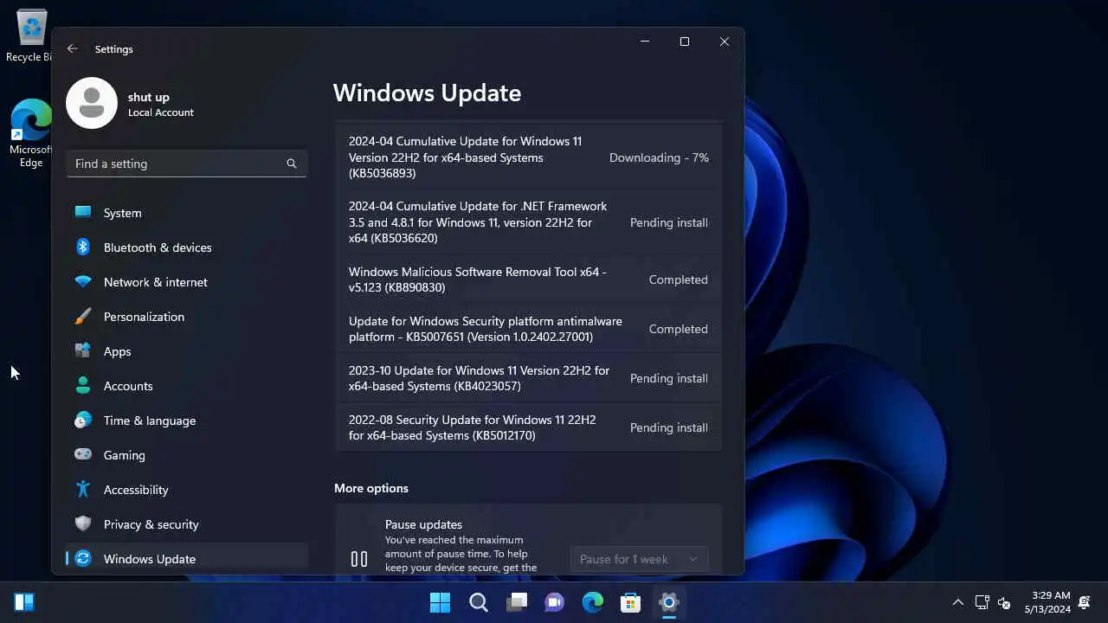Screen dimensions: 1108x623
Task: Open Accessibility settings
Action: tap(186, 490)
